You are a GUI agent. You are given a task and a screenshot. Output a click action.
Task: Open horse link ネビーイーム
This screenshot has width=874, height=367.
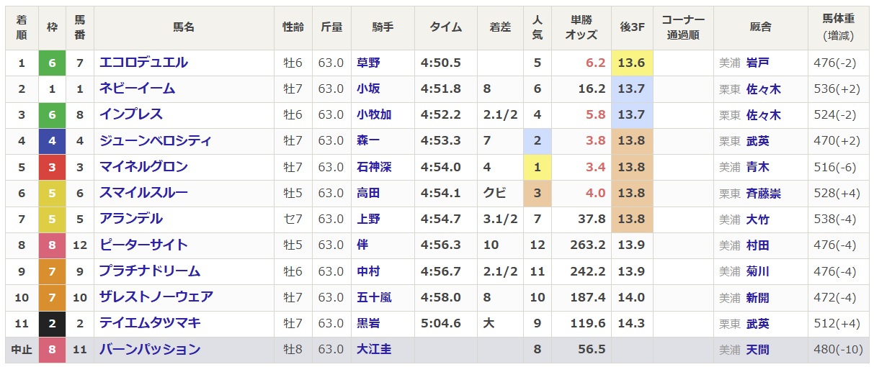point(137,89)
